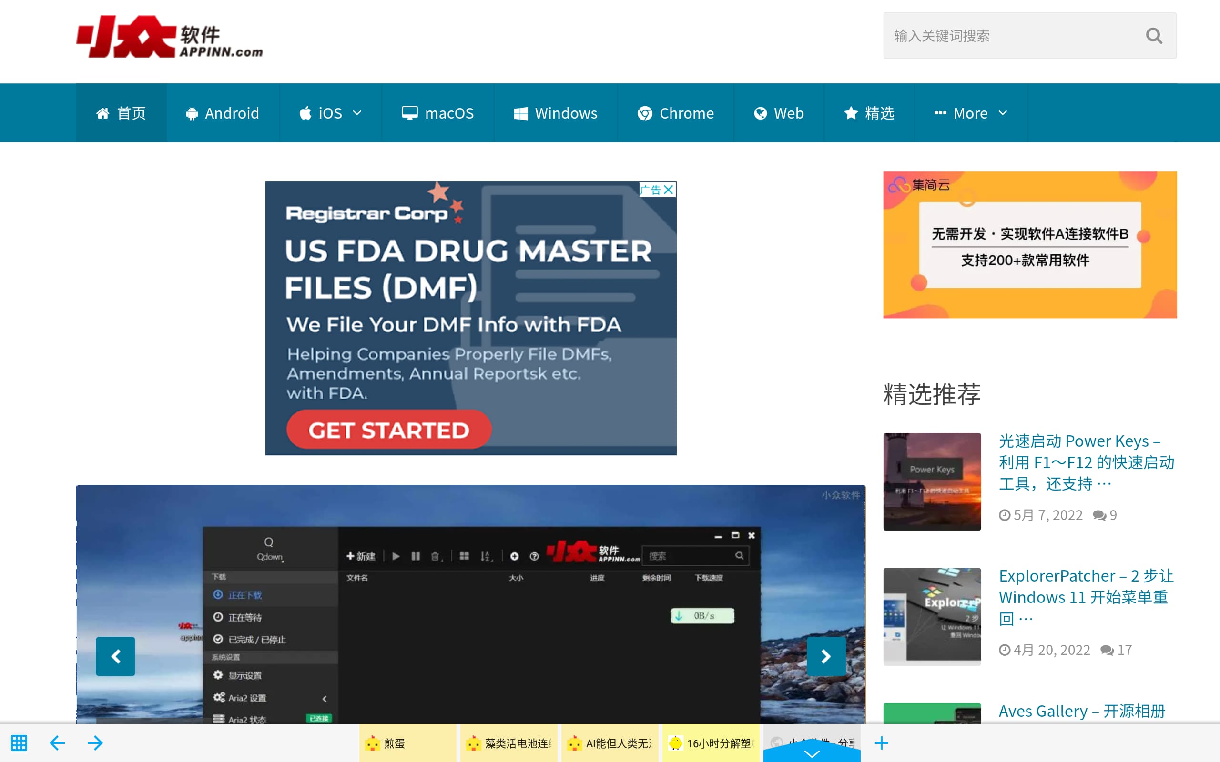Switch to the 16小时分解塑 tab
Viewport: 1220px width, 762px height.
pos(711,743)
